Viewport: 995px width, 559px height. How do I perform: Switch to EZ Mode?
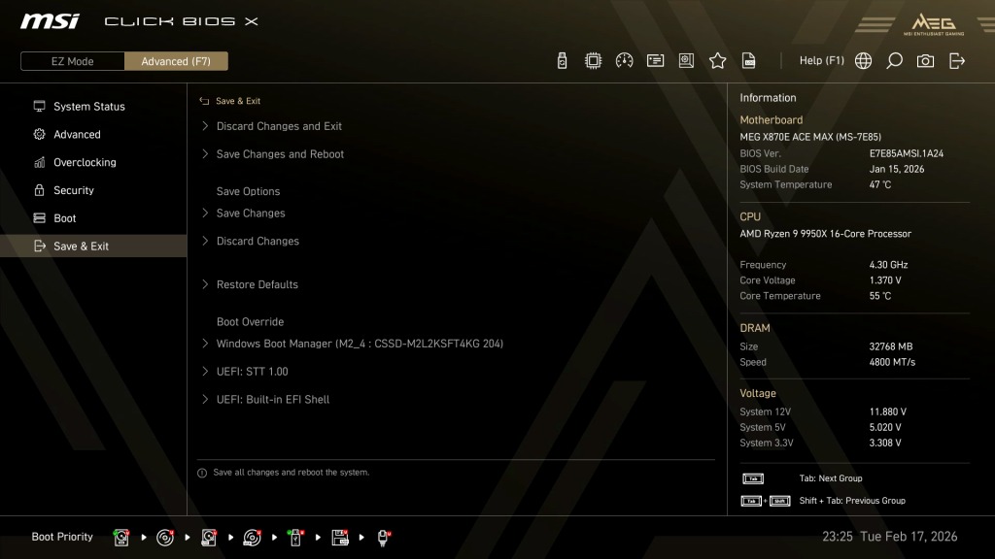coord(72,61)
